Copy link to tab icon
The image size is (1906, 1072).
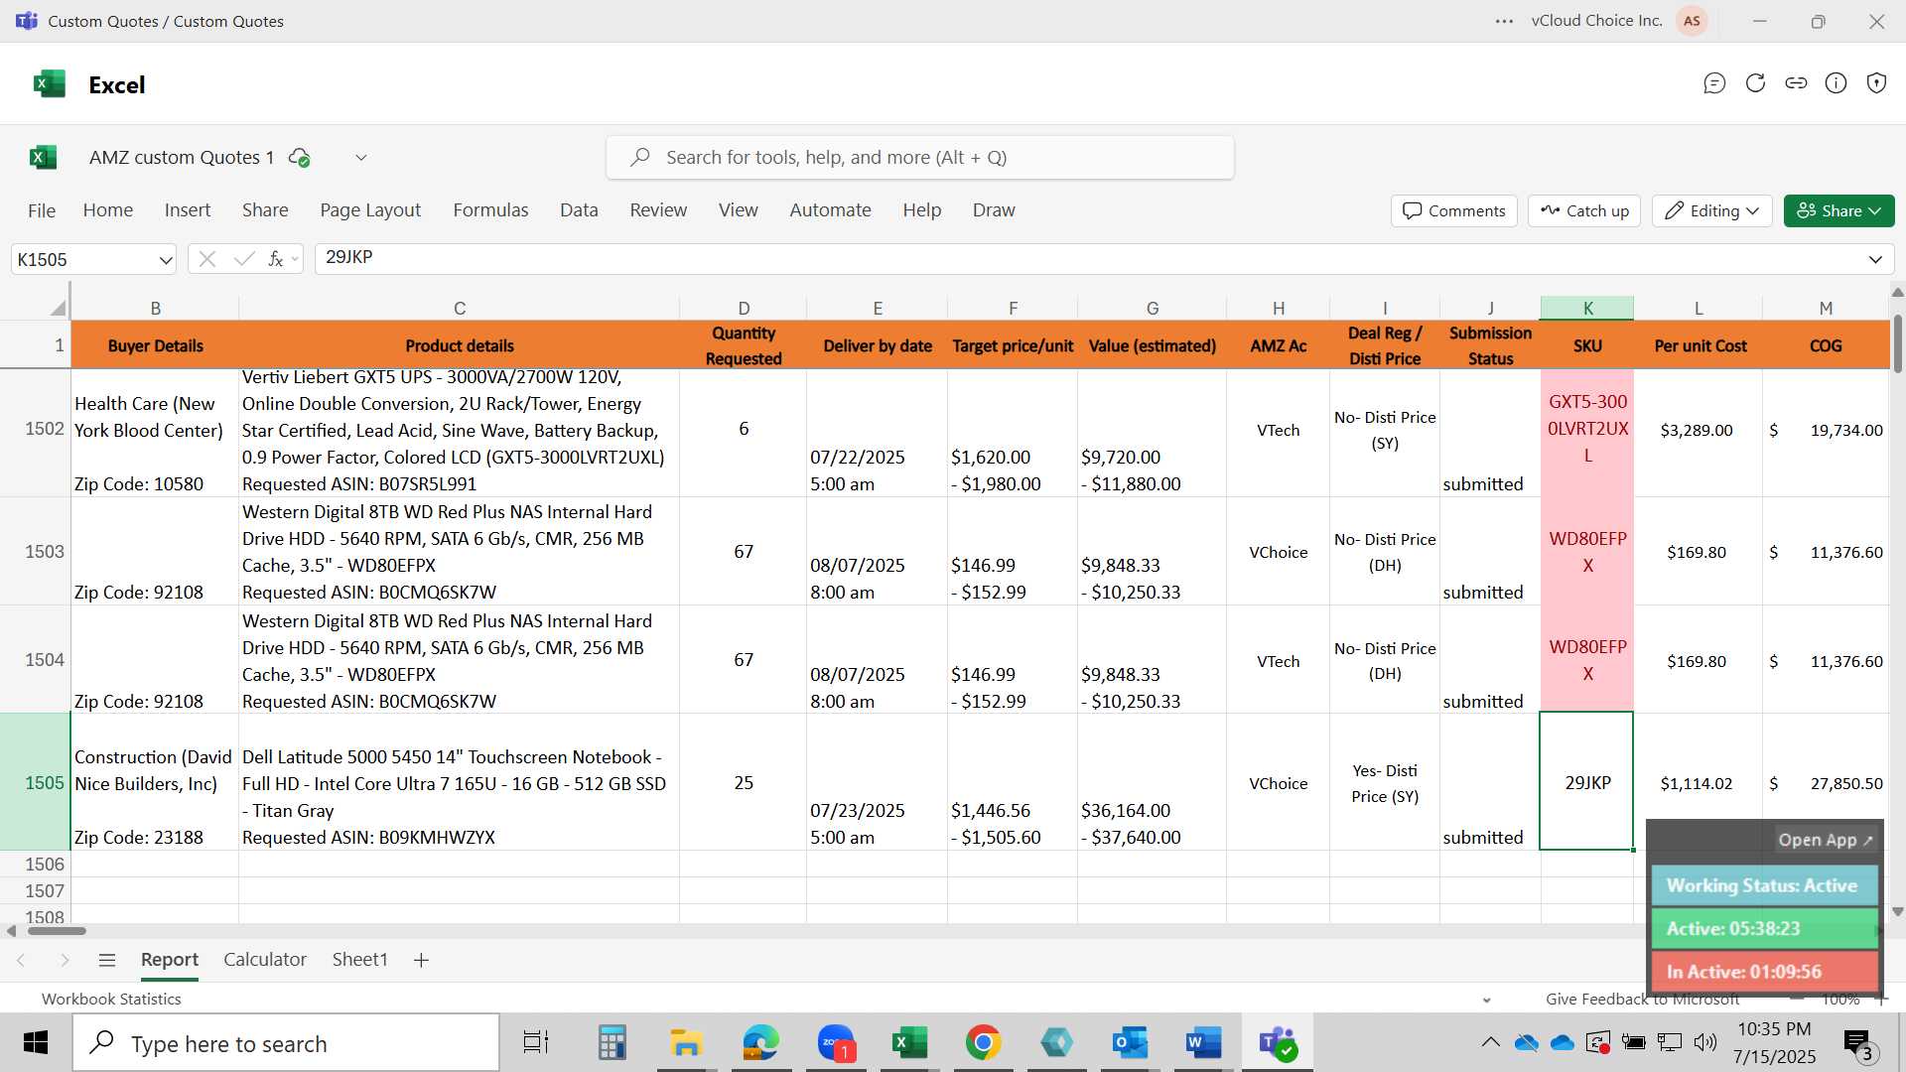coord(1796,83)
